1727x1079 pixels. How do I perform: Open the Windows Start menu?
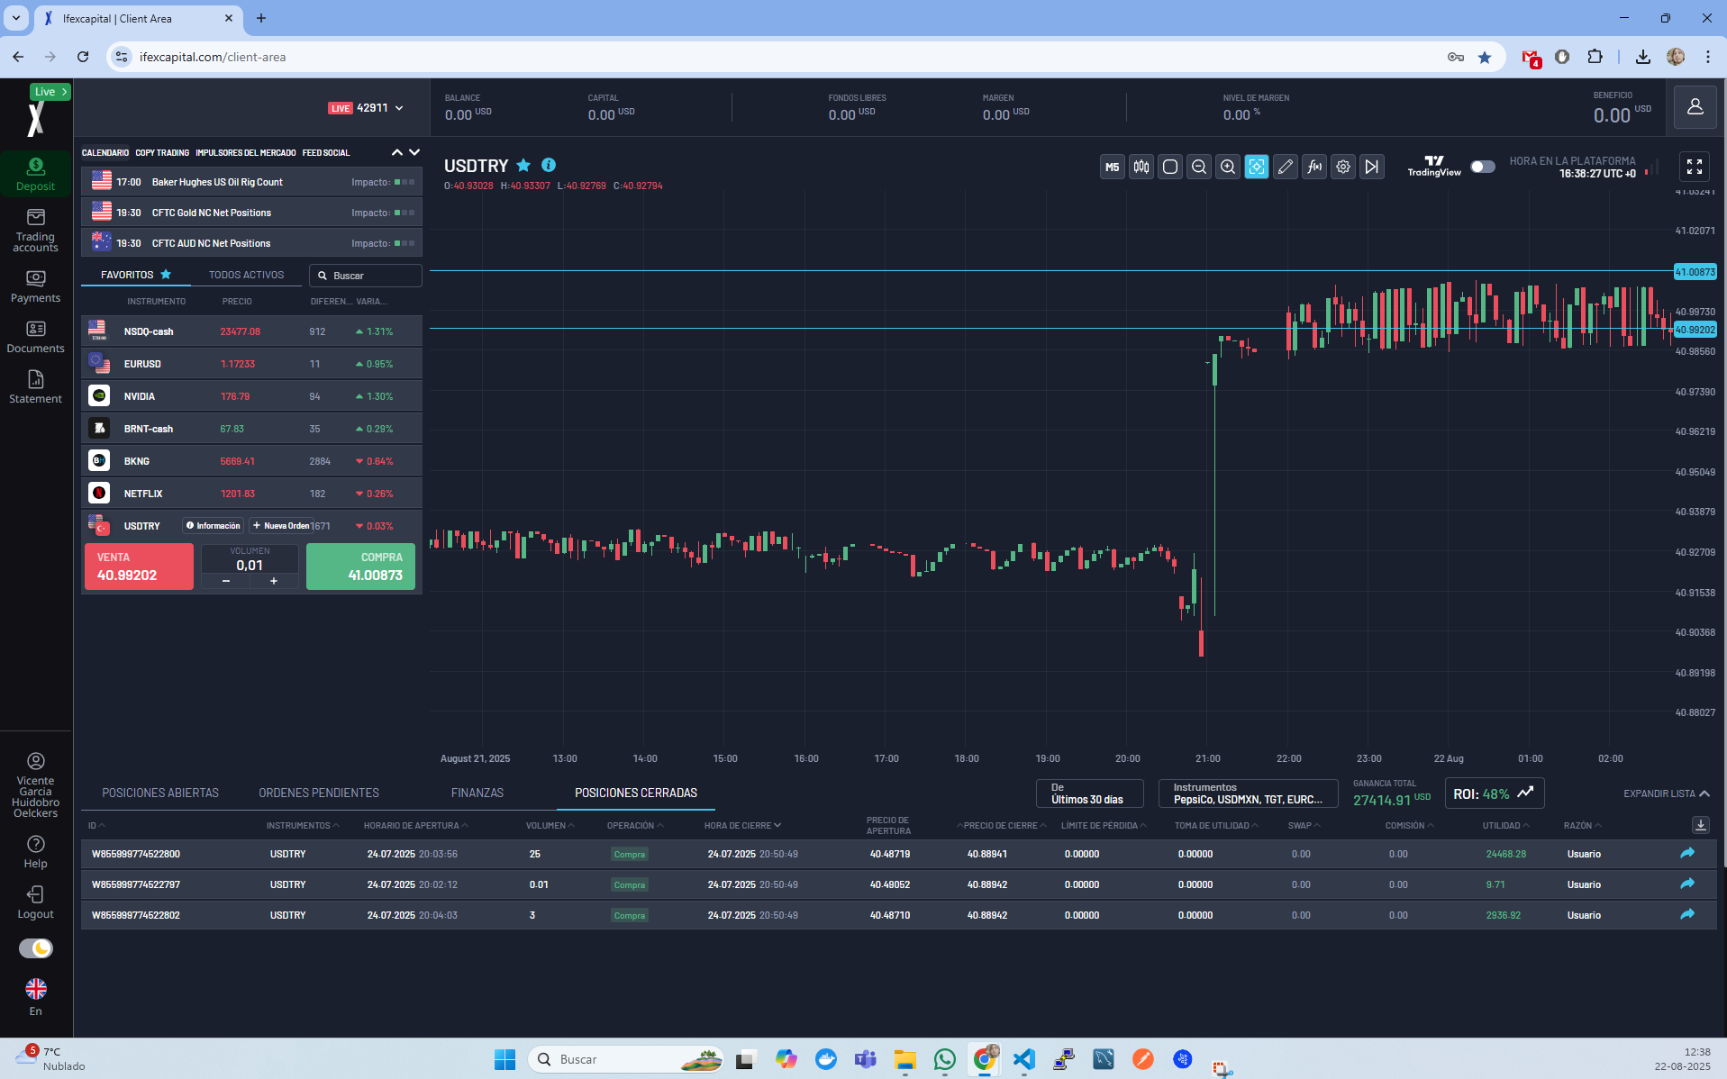504,1059
